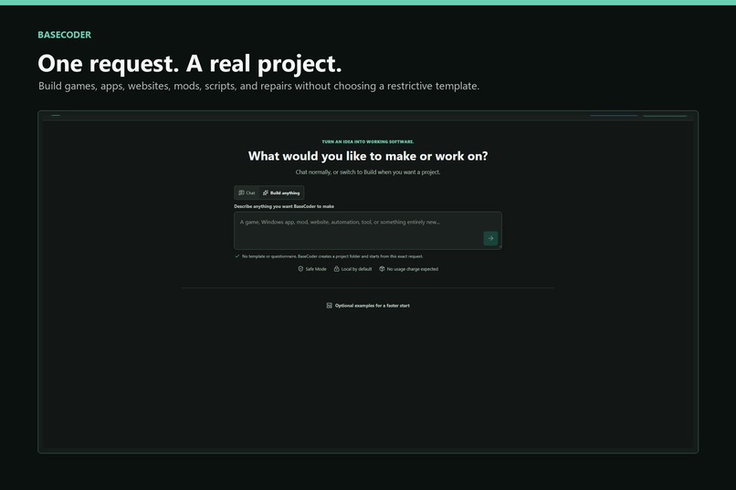Switch to the Chat mode tab
Image resolution: width=736 pixels, height=490 pixels.
(x=247, y=193)
